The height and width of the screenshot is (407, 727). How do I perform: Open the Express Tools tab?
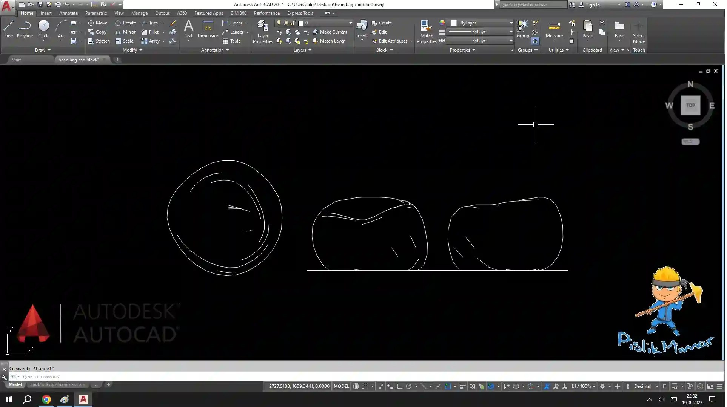coord(300,13)
